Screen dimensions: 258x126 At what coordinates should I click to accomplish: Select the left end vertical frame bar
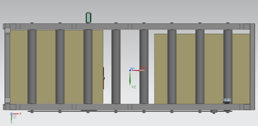tap(7, 67)
